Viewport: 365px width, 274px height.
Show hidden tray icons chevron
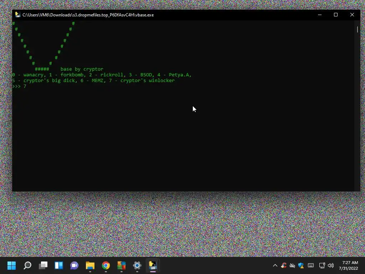(275, 265)
